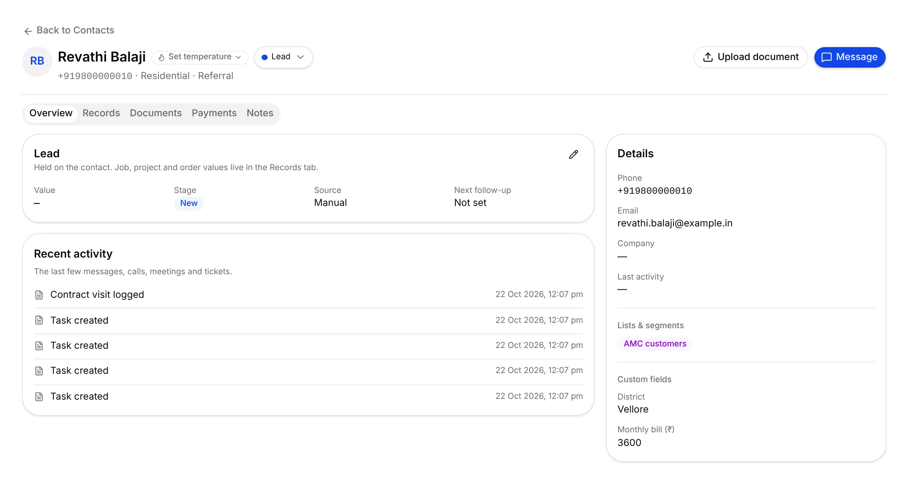Click the Not set follow-up value
Viewport: 920px width, 487px height.
pos(470,203)
